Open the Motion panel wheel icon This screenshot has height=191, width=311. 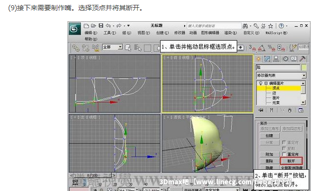pos(285,59)
